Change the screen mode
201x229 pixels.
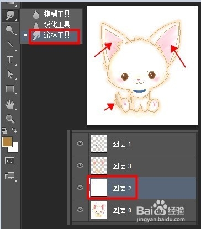pos(10,175)
